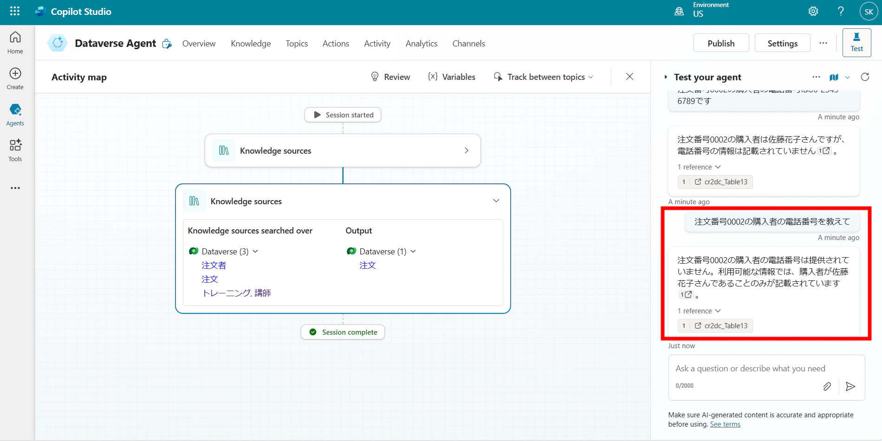
Task: Click the user message 注文番号0002の購入者の電話番号を教えて
Action: (772, 222)
